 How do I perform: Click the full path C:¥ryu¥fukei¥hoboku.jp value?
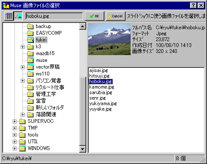(x=180, y=28)
